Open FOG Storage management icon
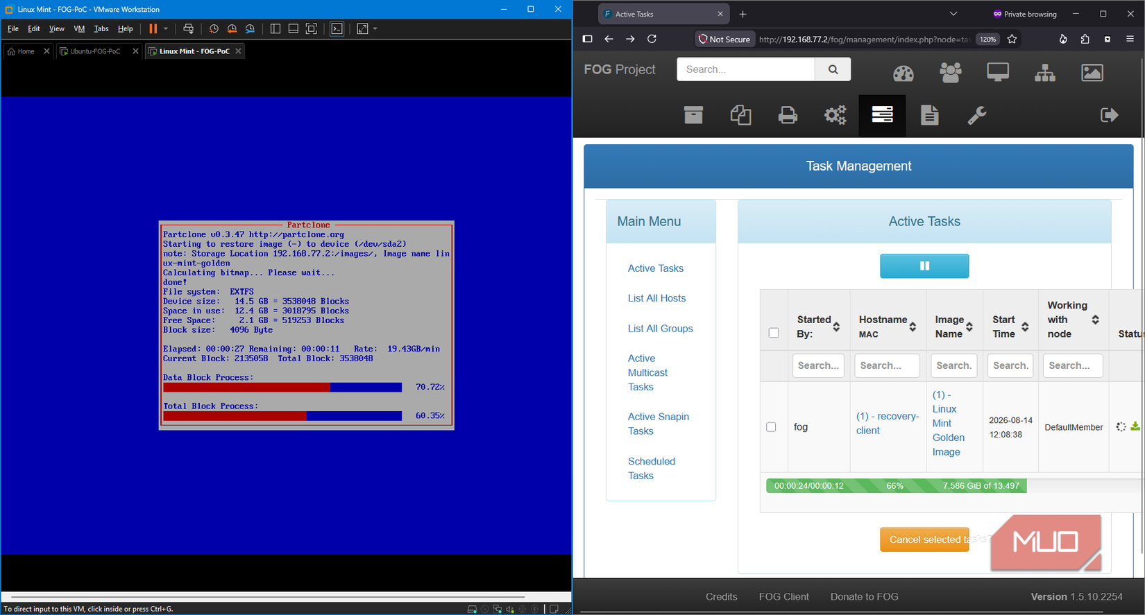Viewport: 1145px width, 615px height. pyautogui.click(x=693, y=115)
